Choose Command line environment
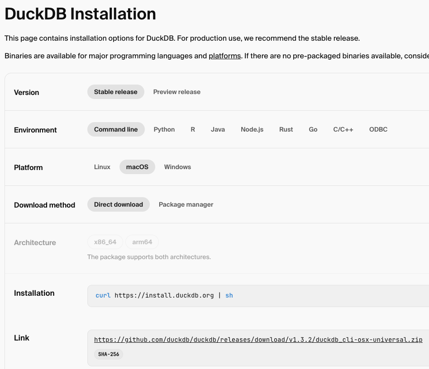This screenshot has width=429, height=369. 116,129
